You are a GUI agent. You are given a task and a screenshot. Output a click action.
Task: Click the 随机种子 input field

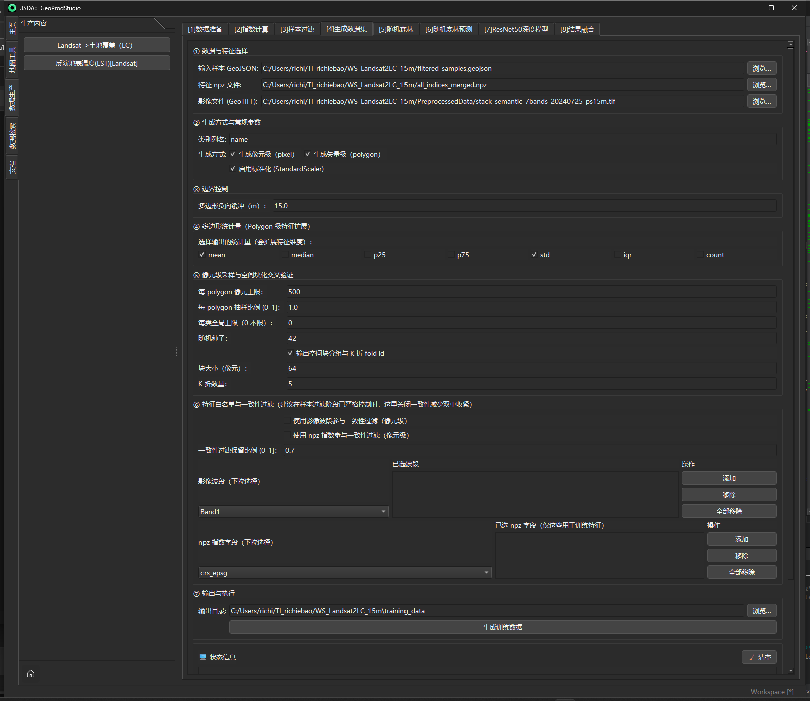[x=531, y=338]
